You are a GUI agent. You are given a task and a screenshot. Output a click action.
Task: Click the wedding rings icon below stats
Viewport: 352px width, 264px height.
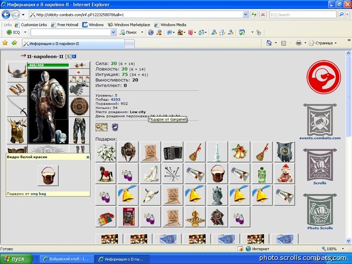pyautogui.click(x=101, y=127)
